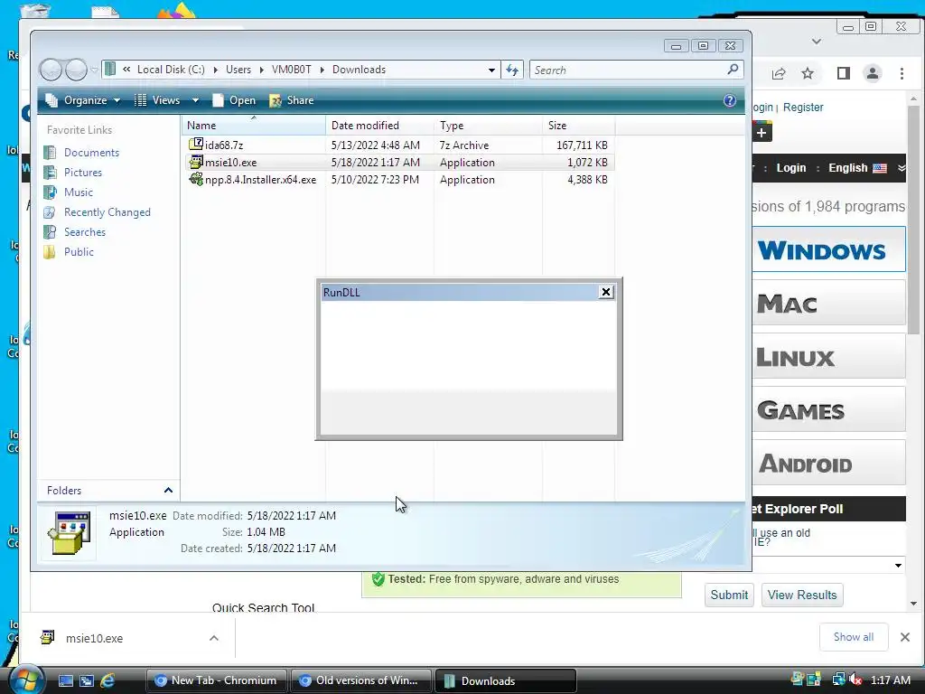Click the npp installer file icon
The height and width of the screenshot is (694, 925).
196,179
